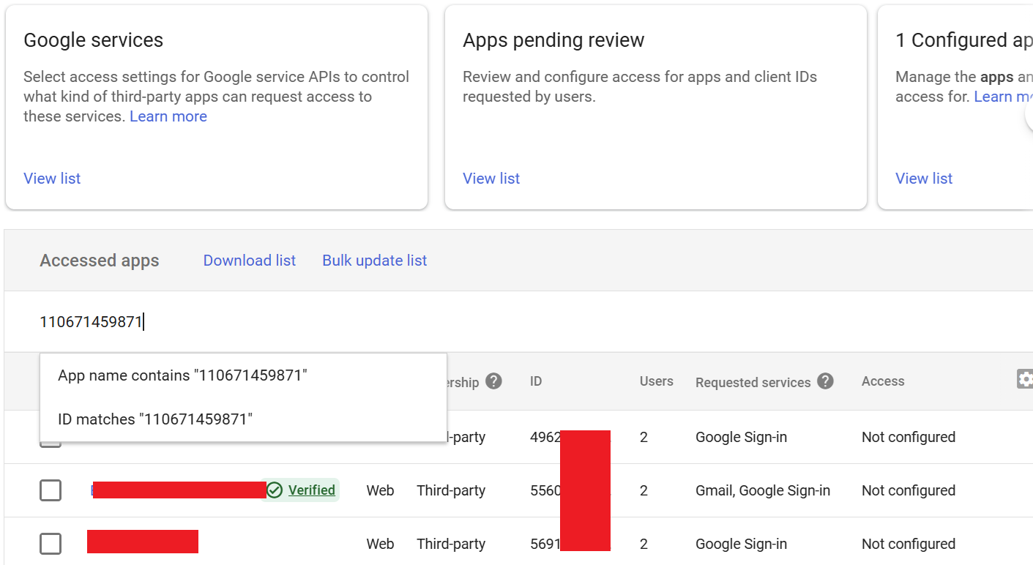
Task: Click the ID column header
Action: [x=536, y=381]
